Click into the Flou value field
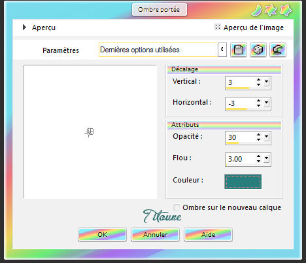Viewport: 306px width, 263px height. tap(241, 159)
